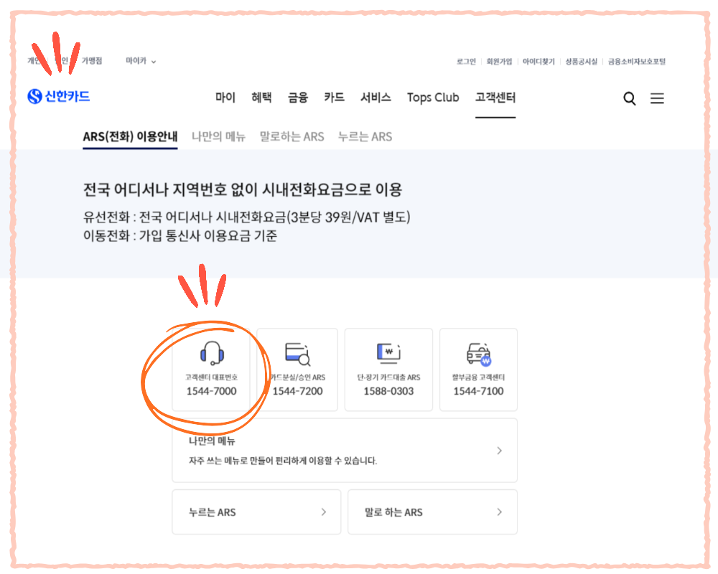718x574 pixels.
Task: Click the 고객센터 대표번호 label
Action: pyautogui.click(x=212, y=377)
